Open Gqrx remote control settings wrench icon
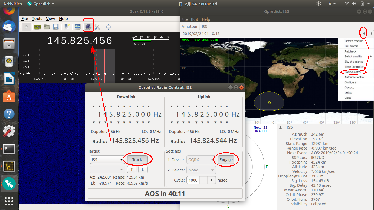Viewport: 374px width, 210px height. 97,27
